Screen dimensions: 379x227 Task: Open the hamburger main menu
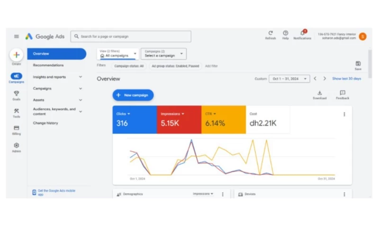[17, 36]
